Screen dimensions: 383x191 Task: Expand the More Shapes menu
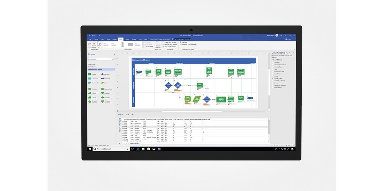click(x=92, y=64)
